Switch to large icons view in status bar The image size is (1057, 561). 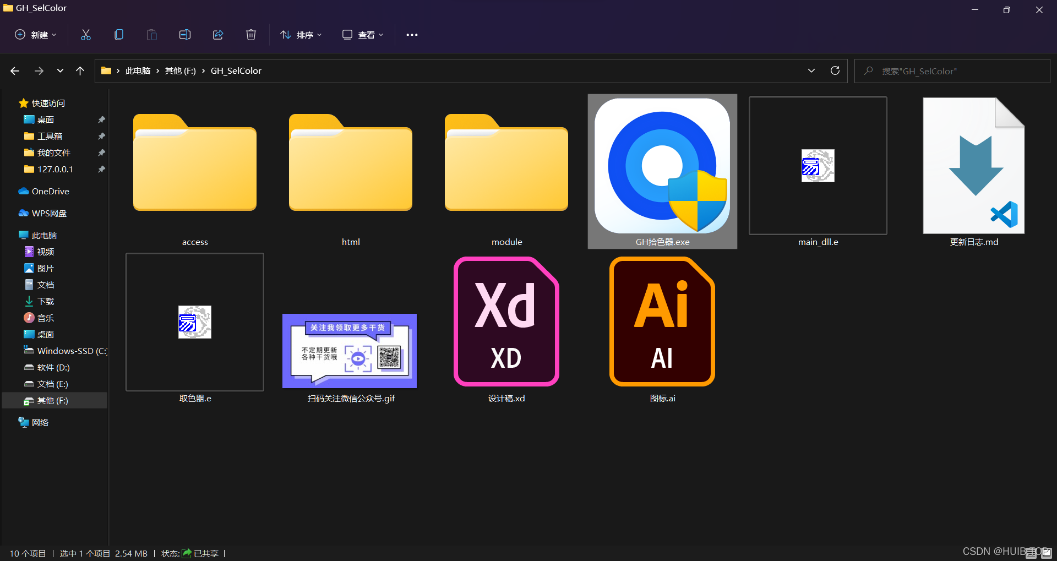[1047, 553]
